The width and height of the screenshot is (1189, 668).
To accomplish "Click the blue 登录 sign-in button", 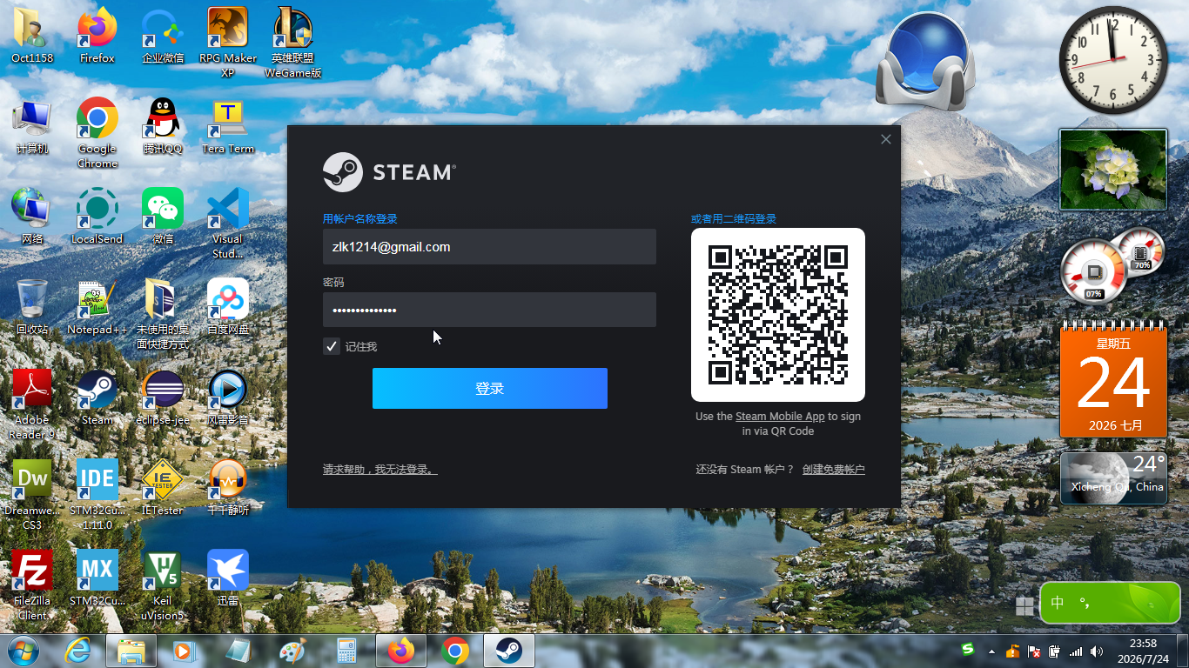I will (x=490, y=388).
